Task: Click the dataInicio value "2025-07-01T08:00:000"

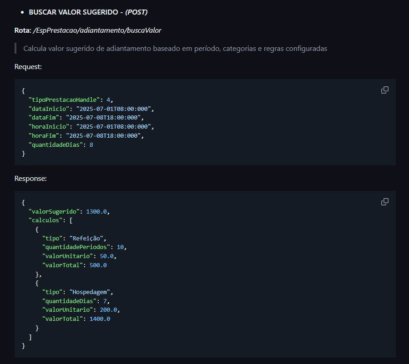Action: pyautogui.click(x=113, y=109)
